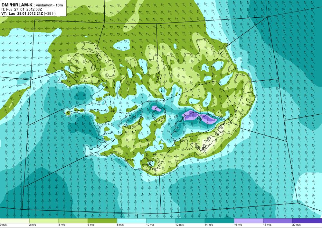This screenshot has height=228, width=322.
Task: Select the pale cyan 8–10 m/s legend swatch
Action: click(x=132, y=221)
